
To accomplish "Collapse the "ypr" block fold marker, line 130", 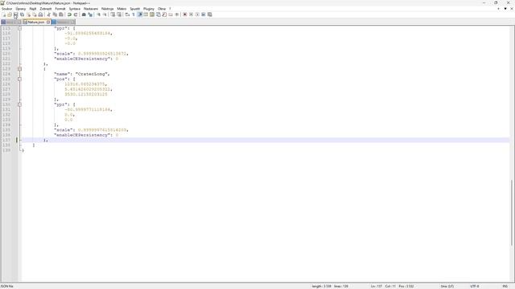I will click(x=19, y=104).
